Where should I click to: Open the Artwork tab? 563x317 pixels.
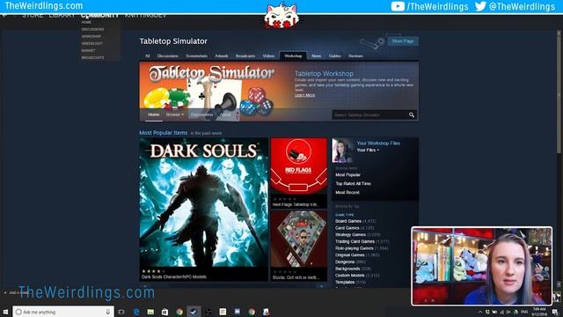[221, 55]
